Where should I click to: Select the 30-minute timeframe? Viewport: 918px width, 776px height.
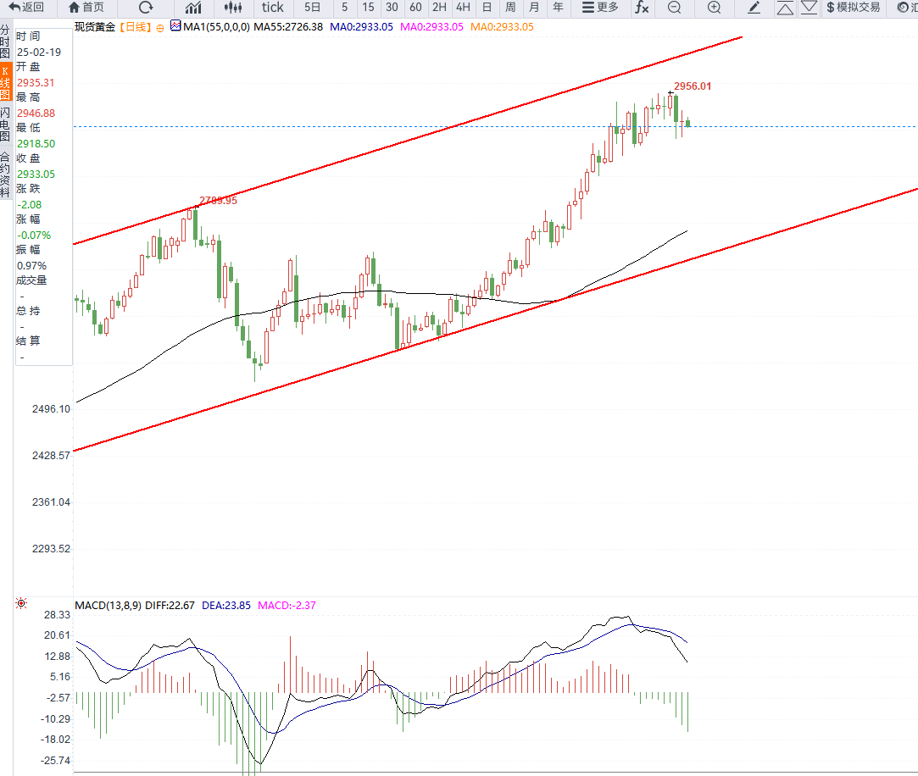392,8
